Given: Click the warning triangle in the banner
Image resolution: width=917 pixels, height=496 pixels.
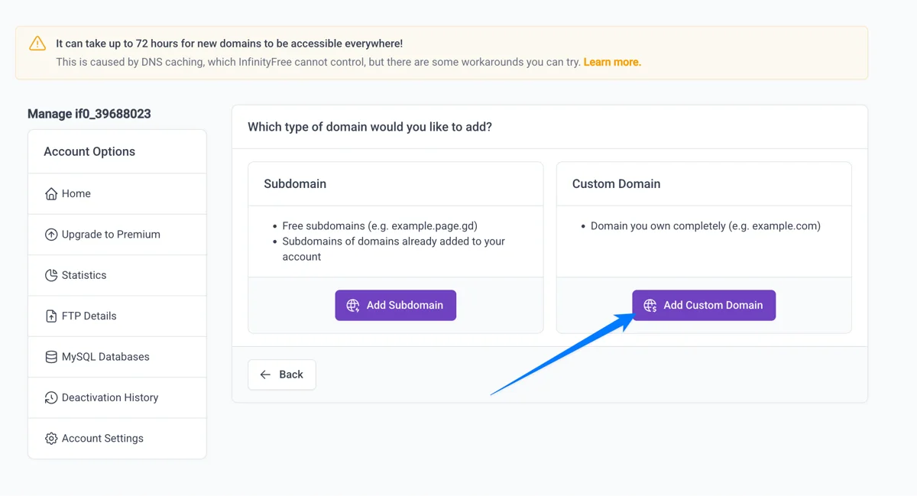Looking at the screenshot, I should click(37, 44).
